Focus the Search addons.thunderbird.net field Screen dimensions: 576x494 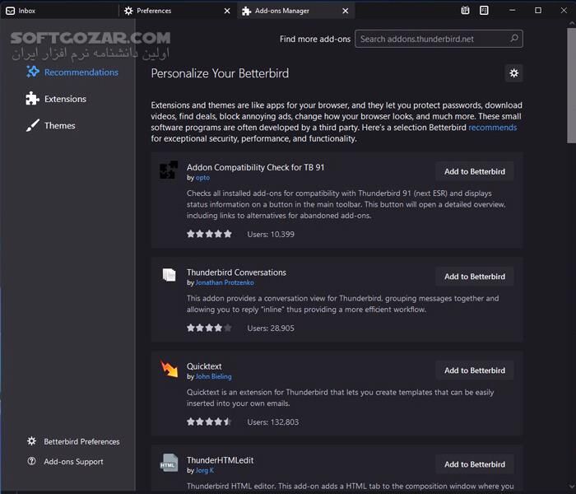pos(432,39)
